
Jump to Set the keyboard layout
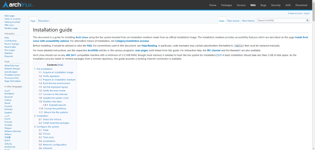(x=55, y=87)
